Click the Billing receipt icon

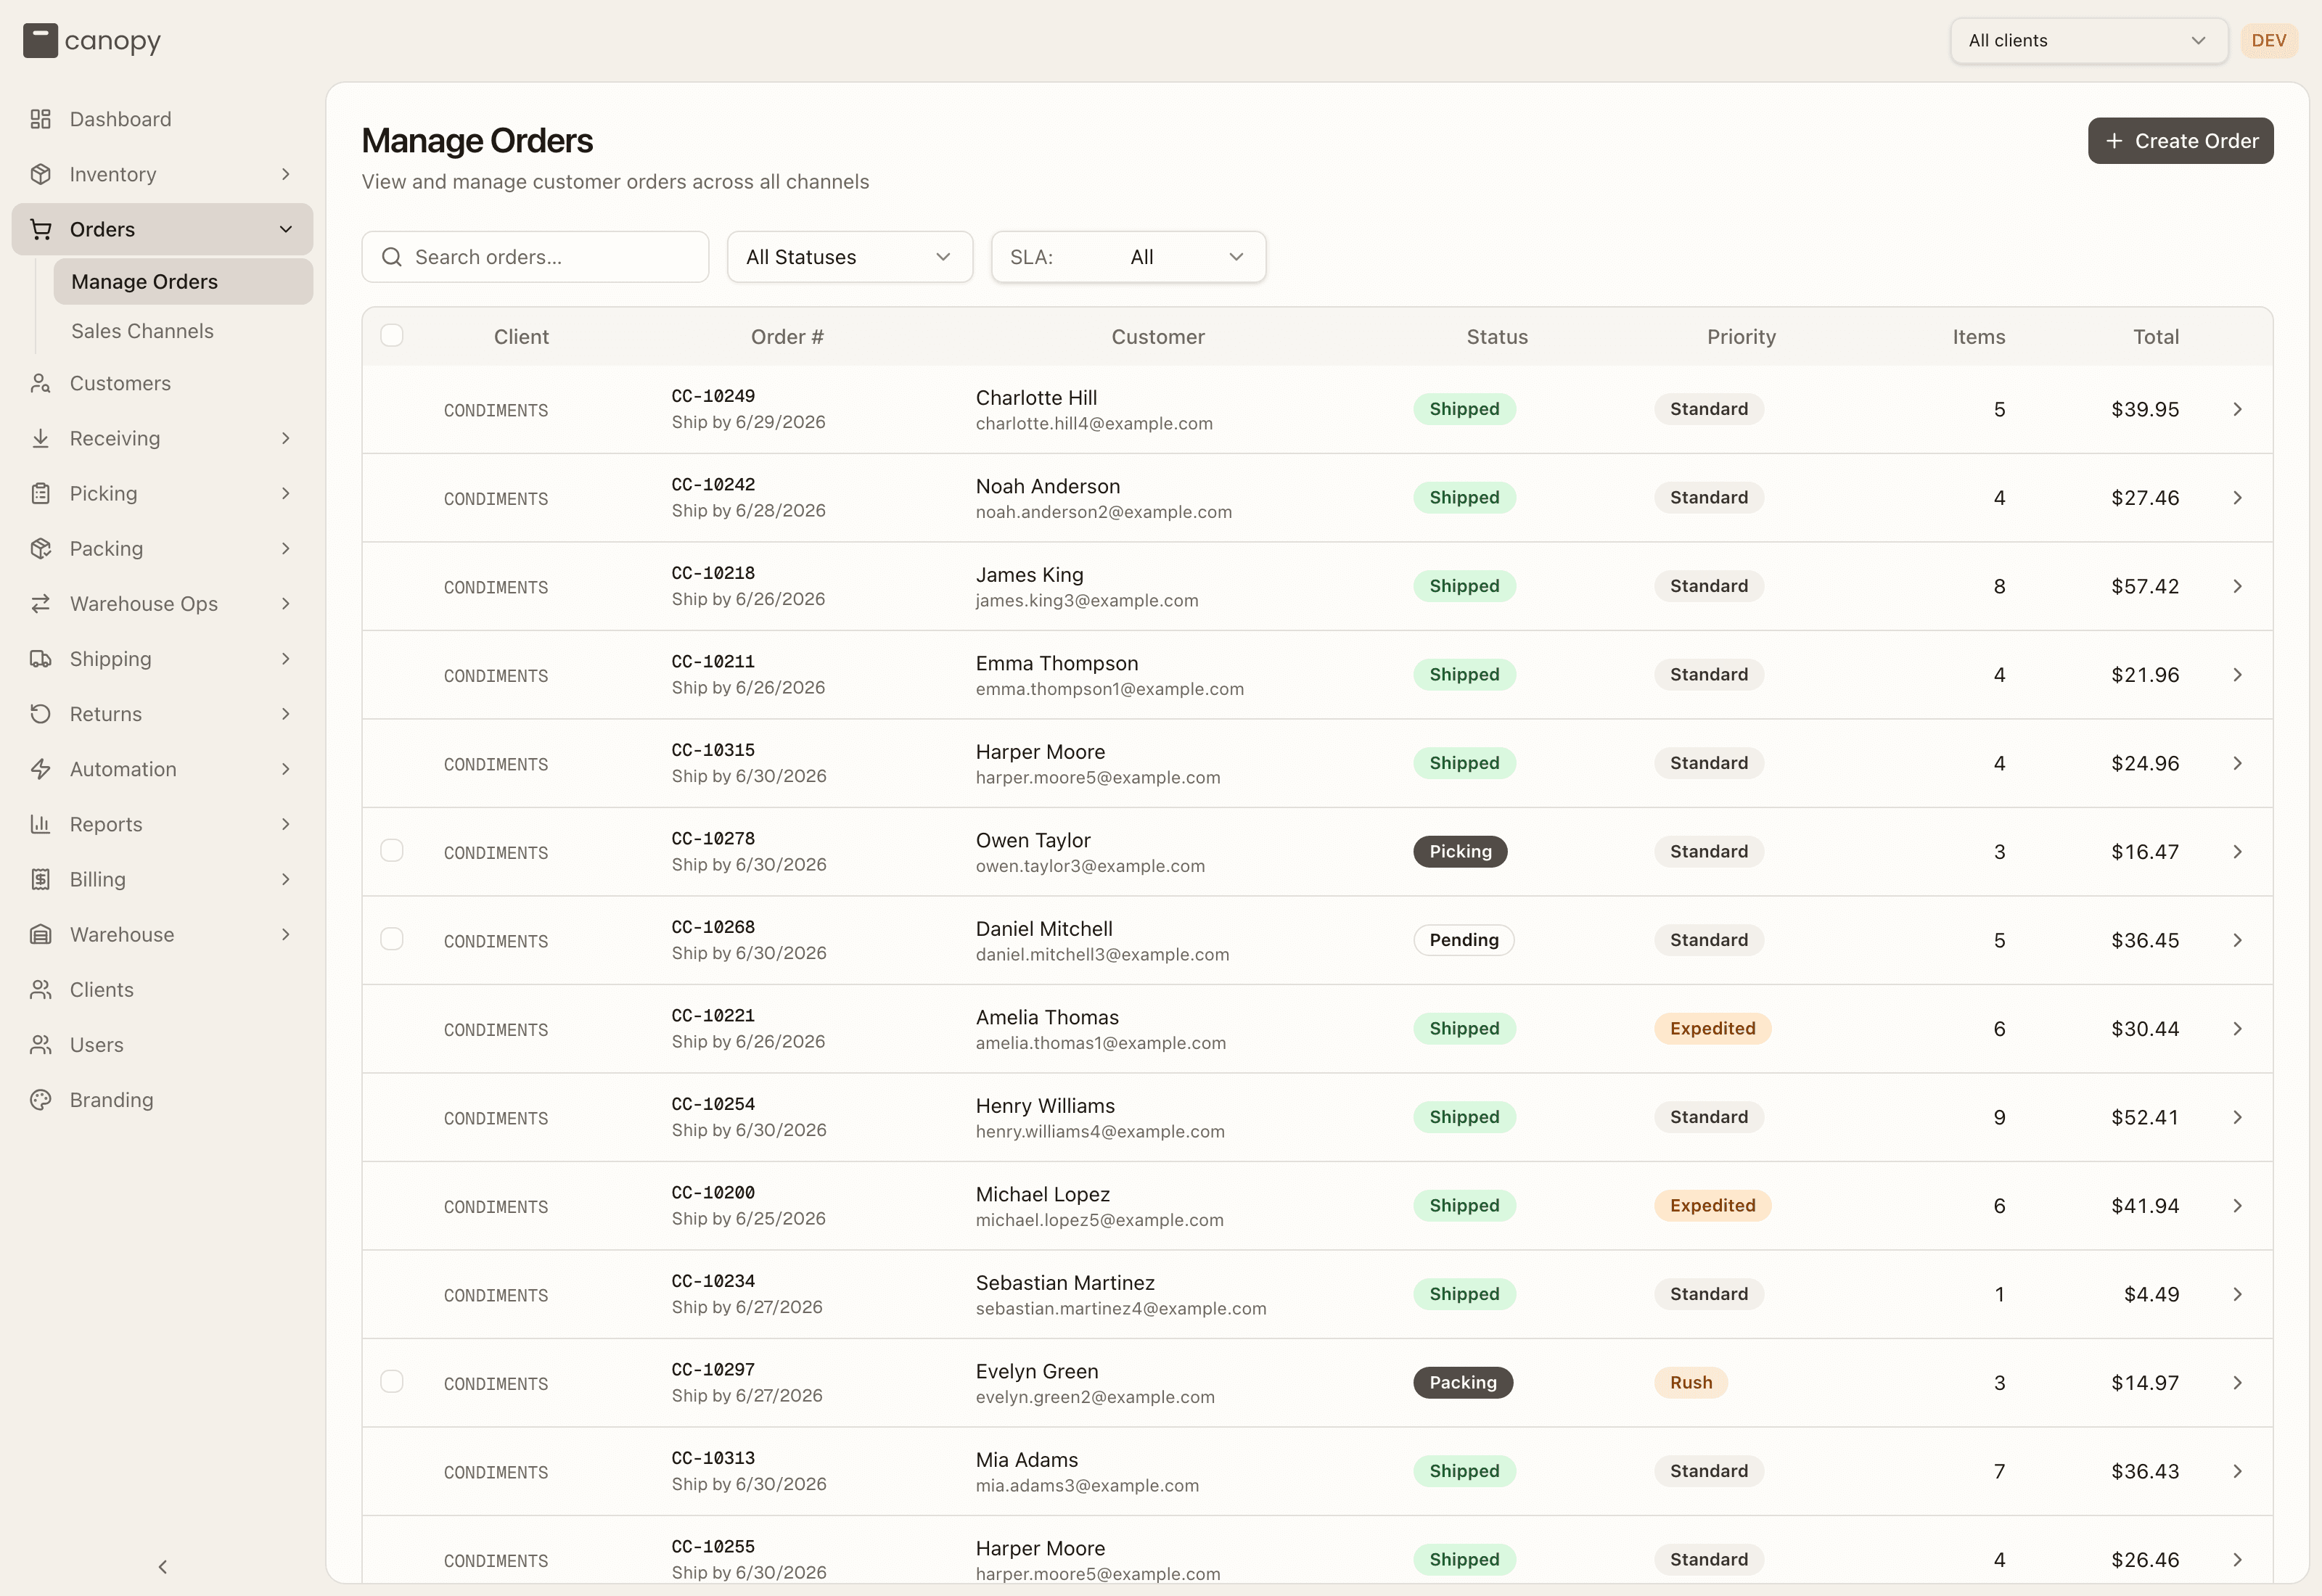tap(40, 879)
